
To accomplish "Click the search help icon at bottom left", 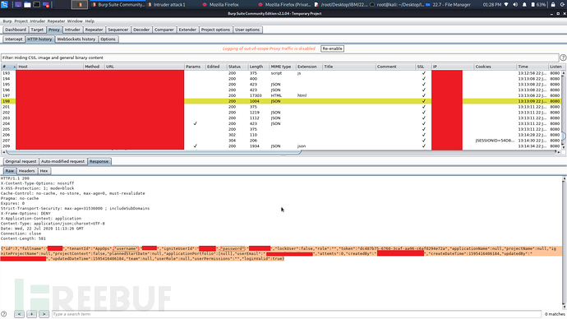I will click(4, 314).
